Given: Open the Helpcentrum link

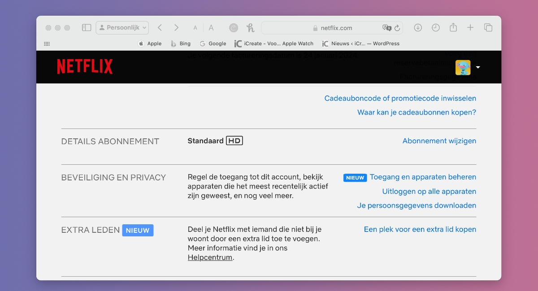Looking at the screenshot, I should point(210,257).
